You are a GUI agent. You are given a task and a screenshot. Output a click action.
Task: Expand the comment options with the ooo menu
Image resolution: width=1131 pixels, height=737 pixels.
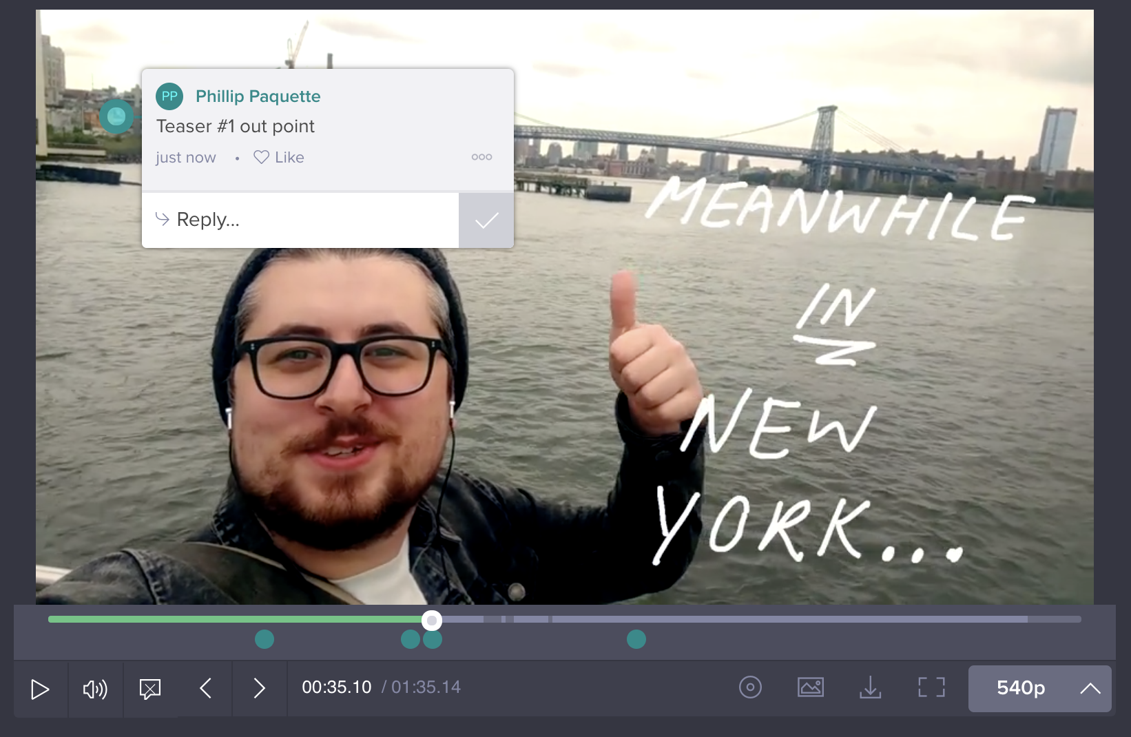[481, 157]
